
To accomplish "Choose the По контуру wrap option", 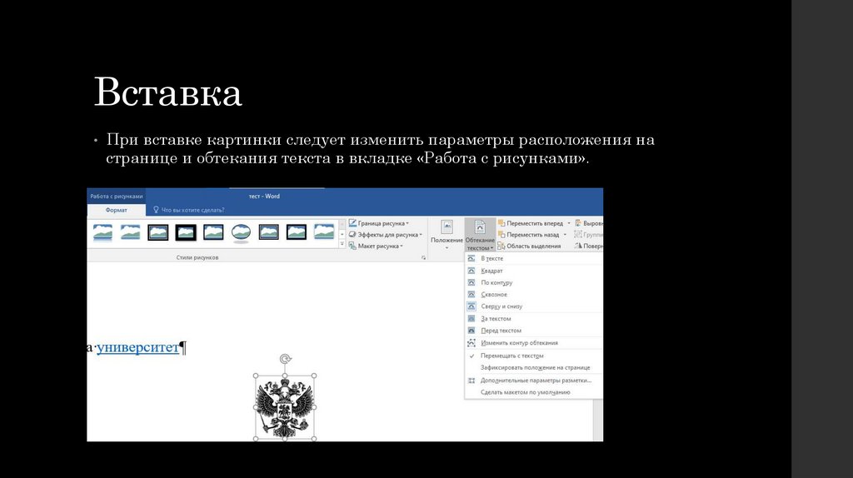I will coord(534,282).
